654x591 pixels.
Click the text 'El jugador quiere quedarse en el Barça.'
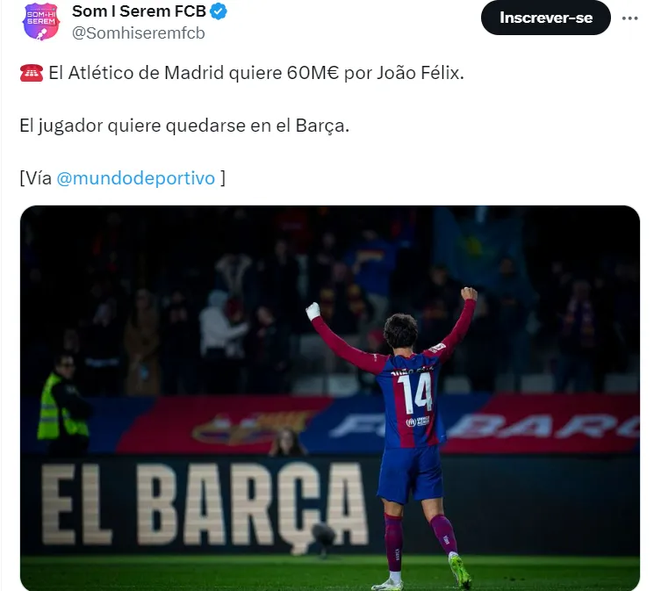coord(184,126)
